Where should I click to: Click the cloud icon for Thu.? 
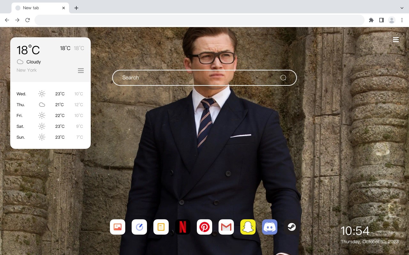point(42,105)
